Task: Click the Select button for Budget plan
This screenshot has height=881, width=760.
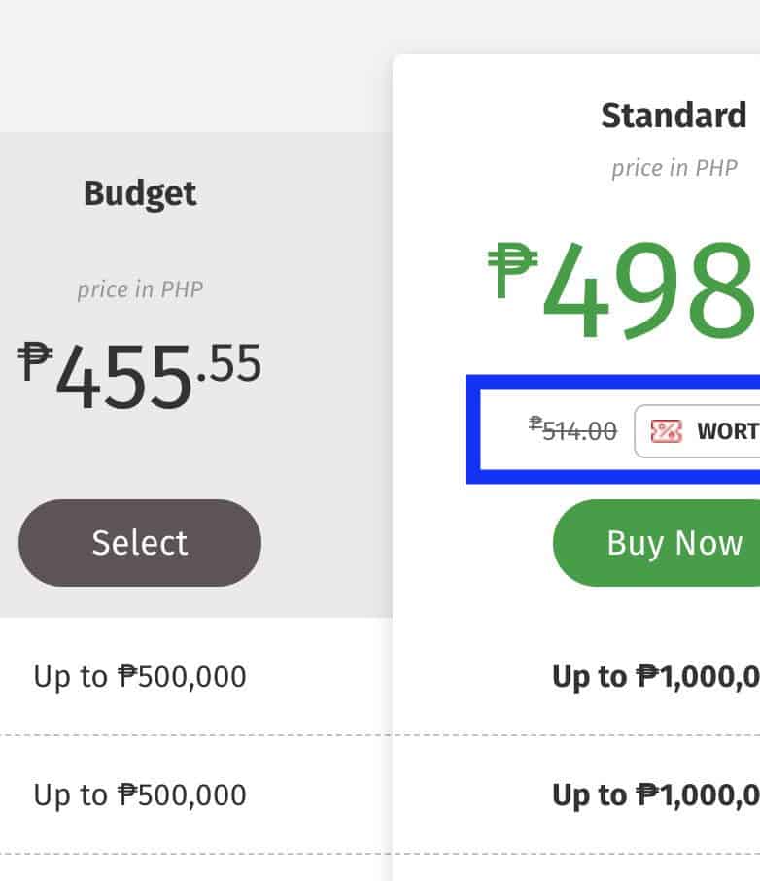Action: pyautogui.click(x=140, y=542)
